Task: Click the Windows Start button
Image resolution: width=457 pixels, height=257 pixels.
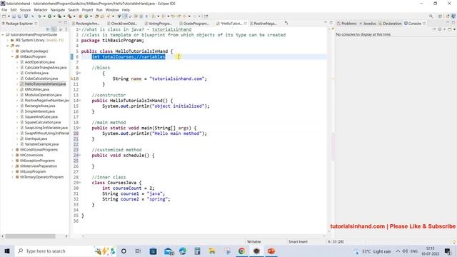Action: click(7, 251)
